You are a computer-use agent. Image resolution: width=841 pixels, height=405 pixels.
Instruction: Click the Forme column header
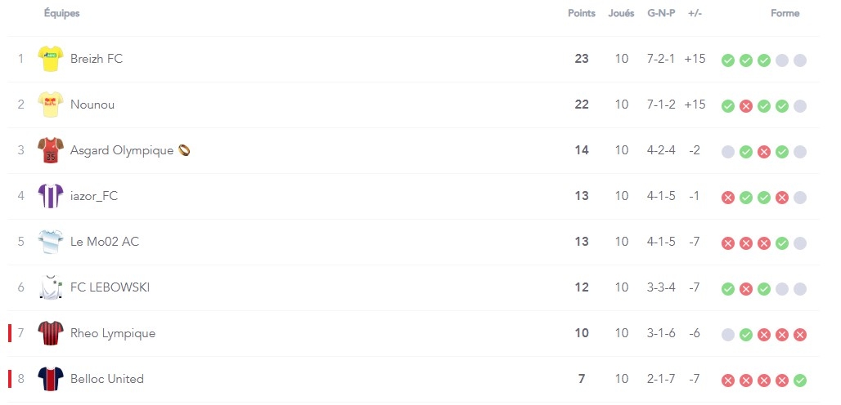pyautogui.click(x=785, y=13)
